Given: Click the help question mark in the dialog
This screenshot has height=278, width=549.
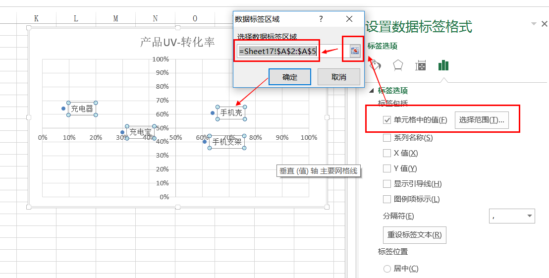Looking at the screenshot, I should coord(321,19).
